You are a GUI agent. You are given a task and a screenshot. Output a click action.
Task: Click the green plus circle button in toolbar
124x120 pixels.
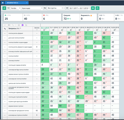point(93,8)
